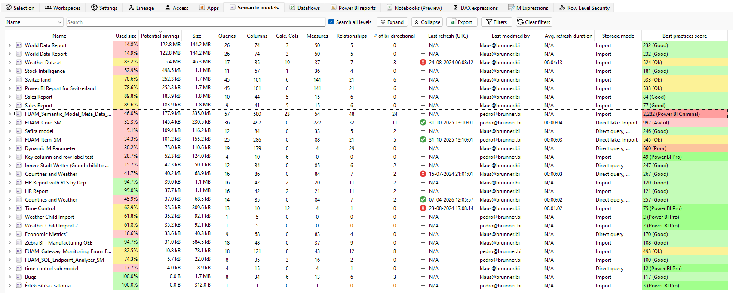
Task: Expand the Key column and row label test row
Action: [9, 157]
